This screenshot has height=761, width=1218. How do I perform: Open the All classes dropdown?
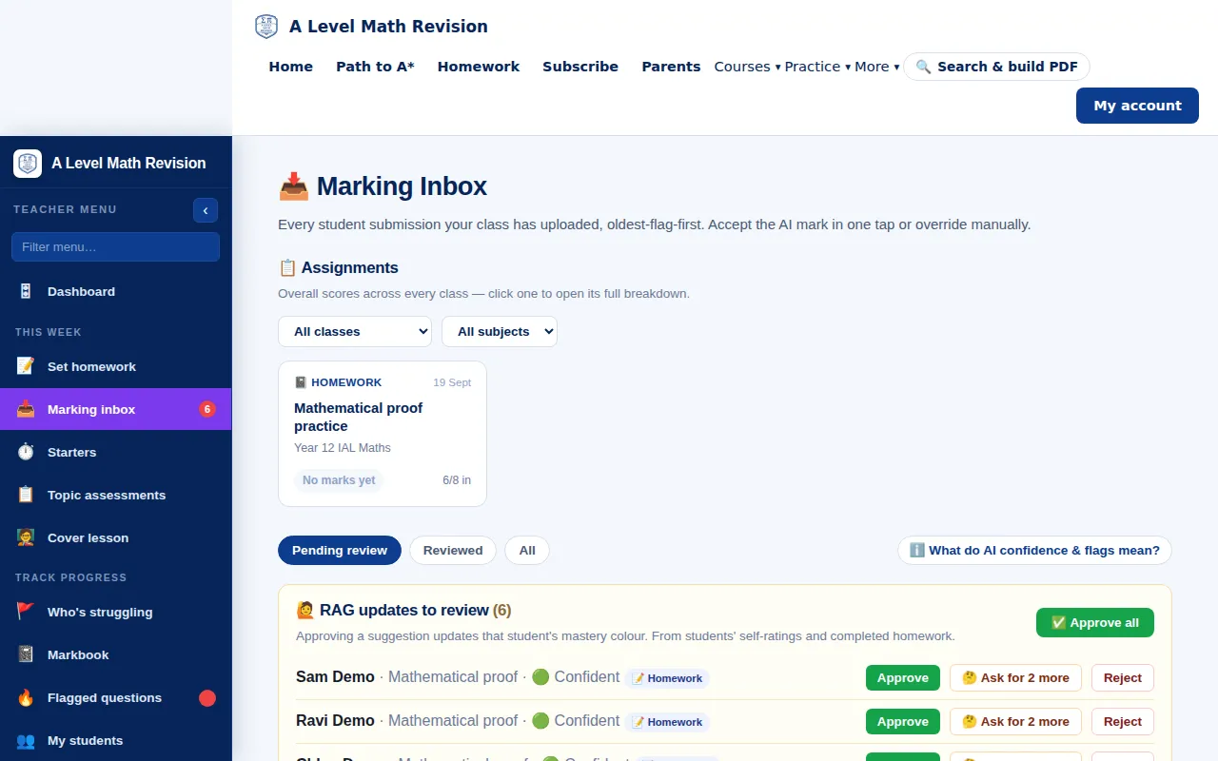pos(355,332)
